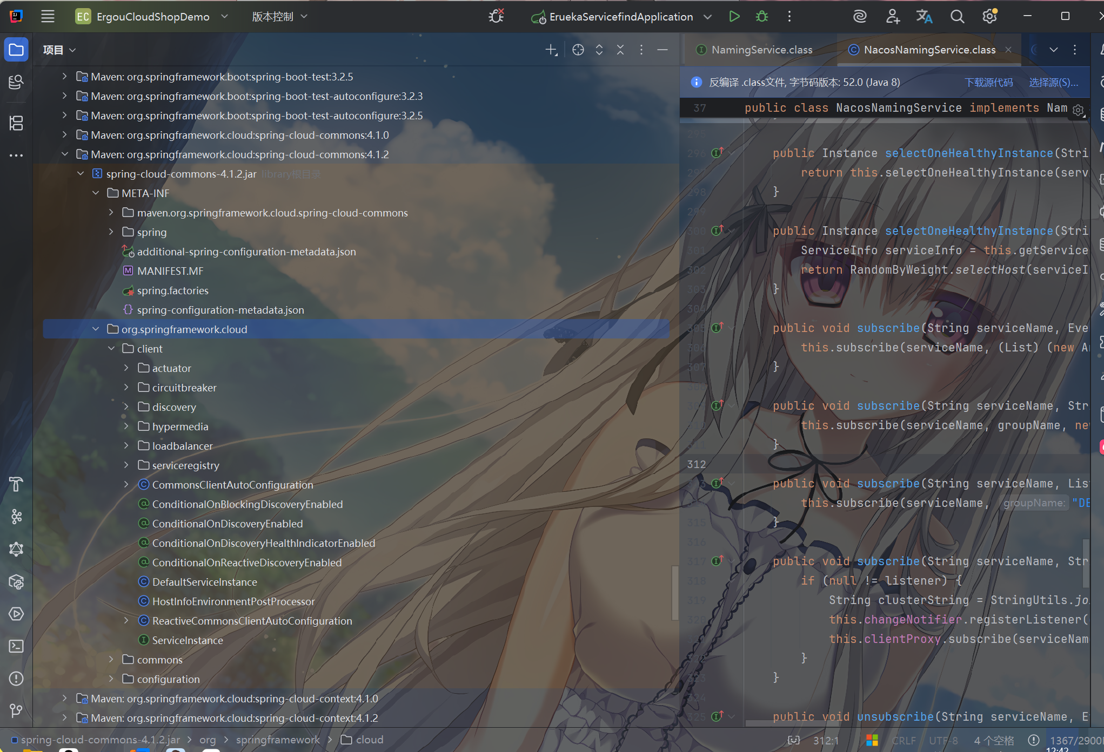Open the translation plugin icon
Image resolution: width=1104 pixels, height=752 pixels.
pos(925,16)
